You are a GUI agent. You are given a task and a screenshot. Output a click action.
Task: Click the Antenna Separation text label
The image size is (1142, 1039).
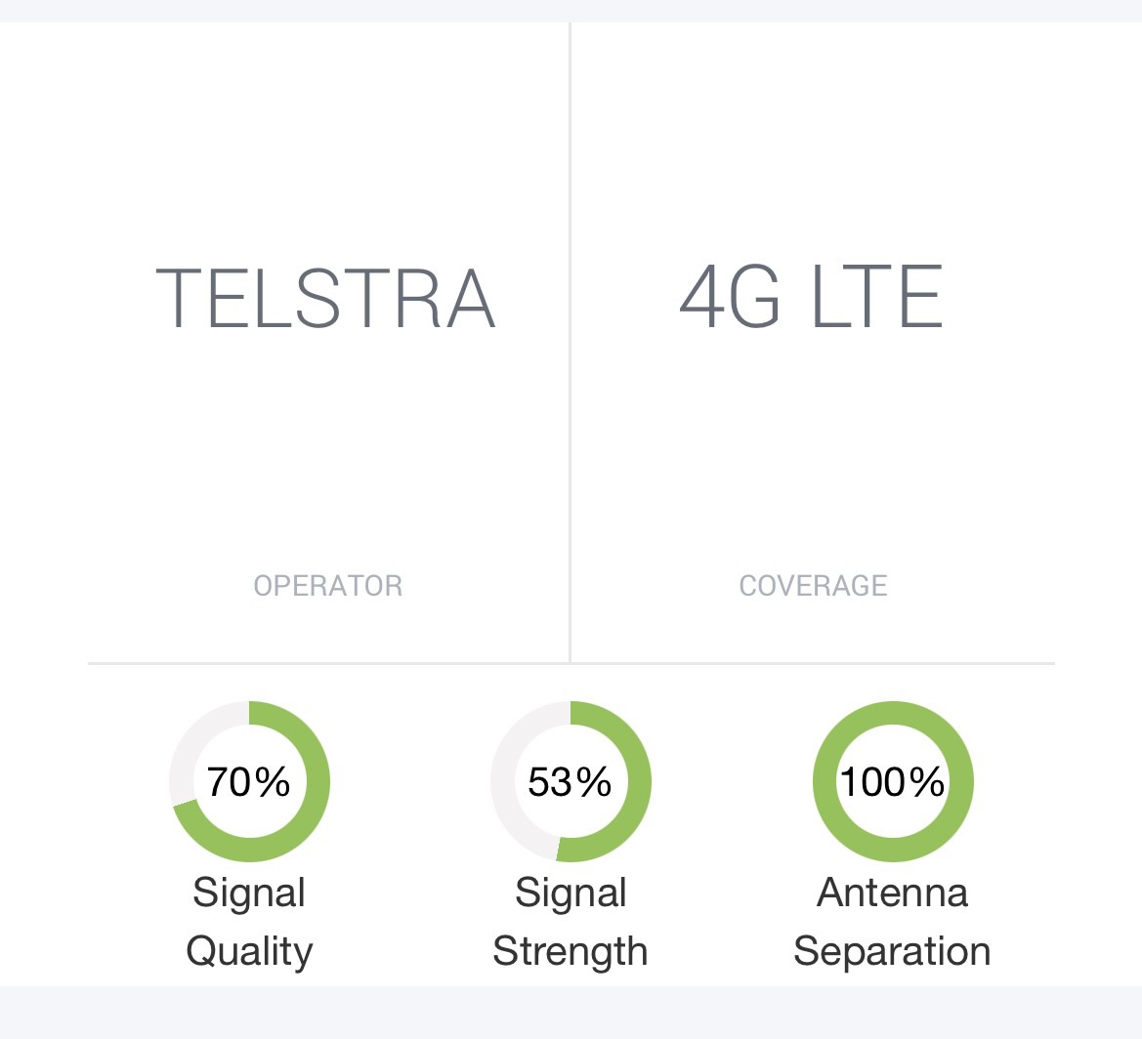pos(893,922)
